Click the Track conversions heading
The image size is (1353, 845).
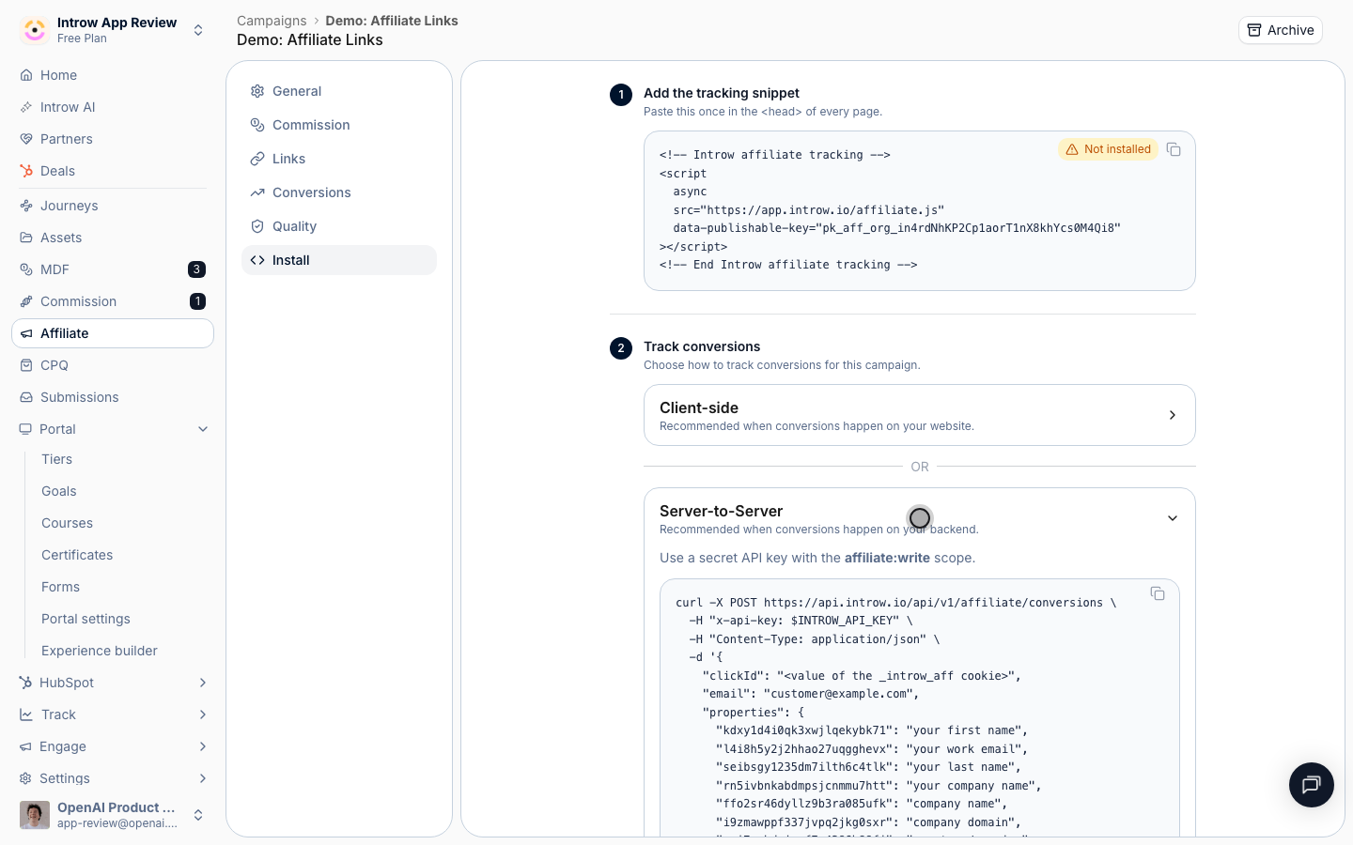pos(702,346)
